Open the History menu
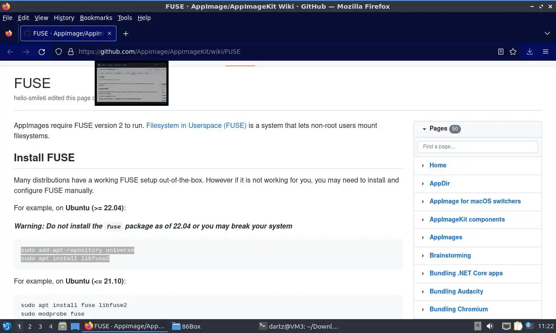The image size is (556, 333). (x=64, y=18)
